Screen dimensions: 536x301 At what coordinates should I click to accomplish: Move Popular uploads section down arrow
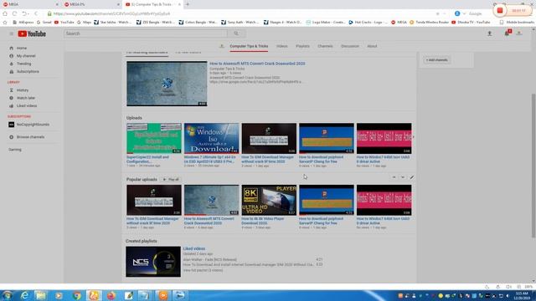point(403,177)
